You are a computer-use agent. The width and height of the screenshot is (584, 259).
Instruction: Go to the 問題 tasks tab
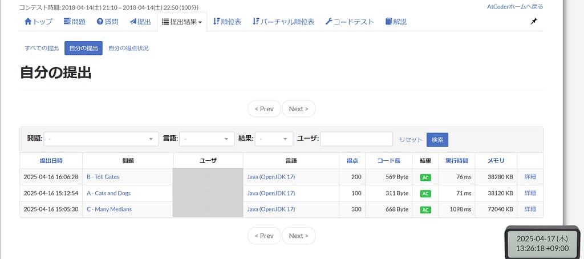click(x=75, y=22)
